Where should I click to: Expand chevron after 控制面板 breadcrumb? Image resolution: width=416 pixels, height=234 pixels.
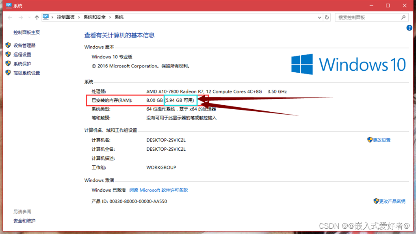point(79,17)
